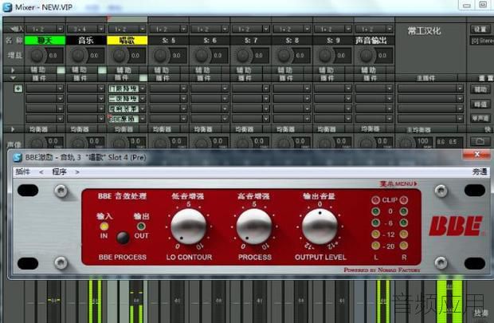
Task: Collapse the 插件 row triangle
Action: (13, 77)
